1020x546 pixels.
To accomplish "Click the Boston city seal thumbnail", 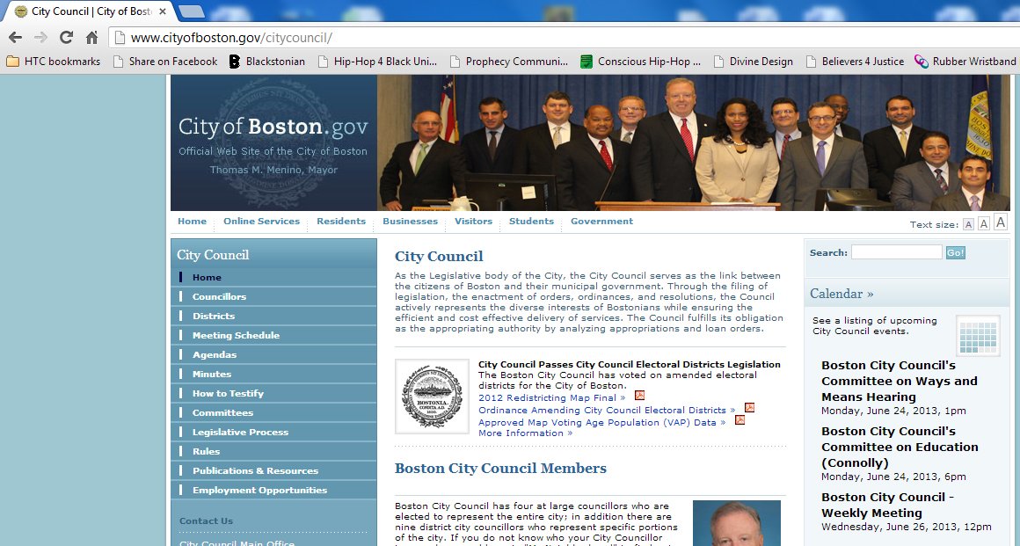I will [x=432, y=396].
